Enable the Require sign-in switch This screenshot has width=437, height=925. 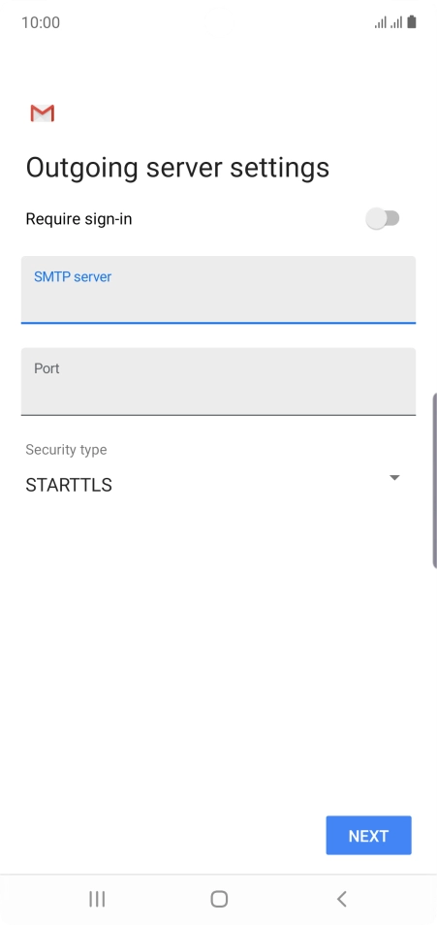(383, 219)
